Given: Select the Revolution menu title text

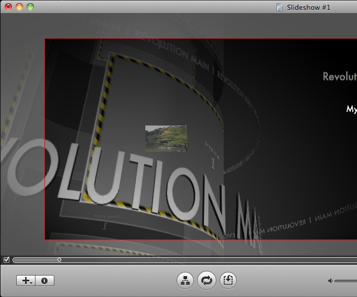Looking at the screenshot, I should (340, 76).
